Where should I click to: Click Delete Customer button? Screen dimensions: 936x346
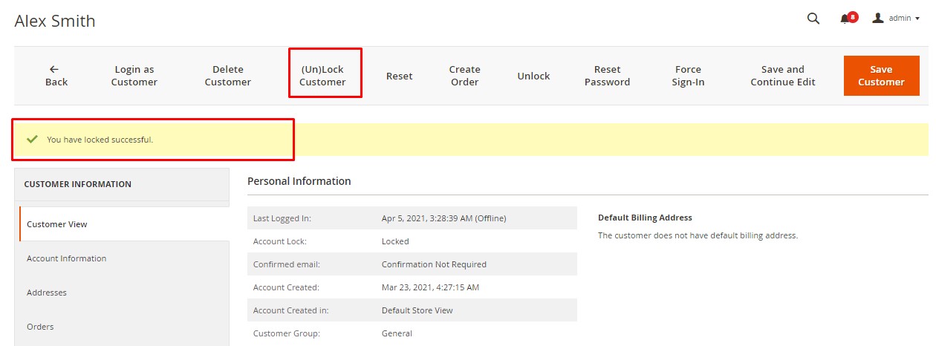[x=228, y=76]
